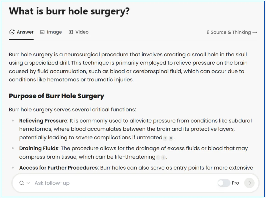Open citation 8 after 'if untreated'

click(171, 138)
